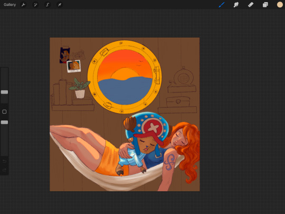
Task: Activate the Selection tool
Action: pos(47,5)
